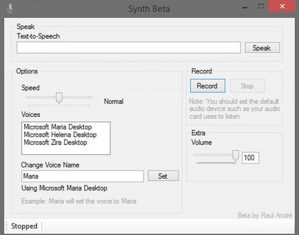This screenshot has width=299, height=235.
Task: Minimize the Synth Beta window
Action: point(245,8)
